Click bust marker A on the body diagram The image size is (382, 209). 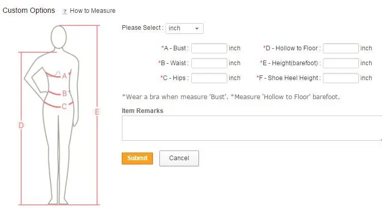point(65,76)
